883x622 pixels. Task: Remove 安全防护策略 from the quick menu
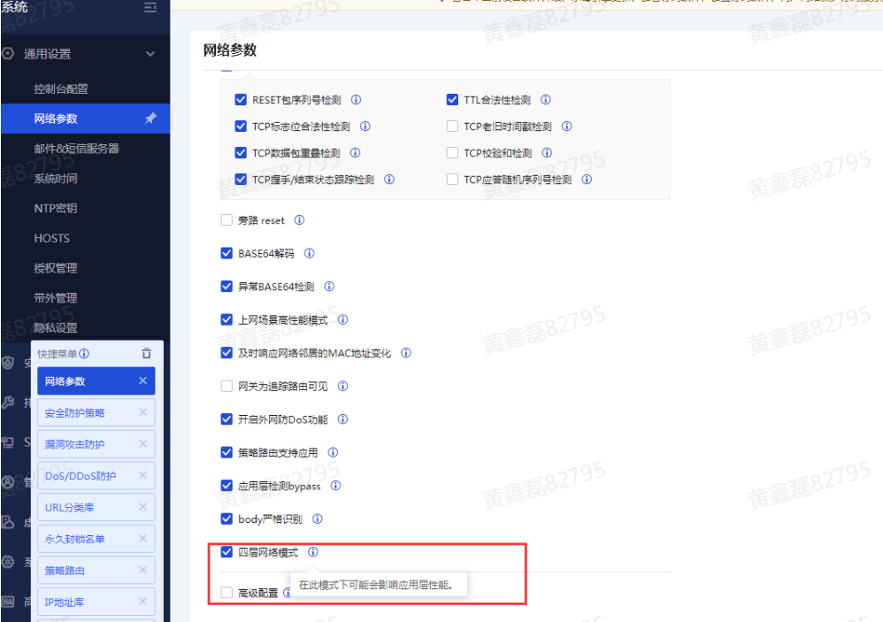143,412
